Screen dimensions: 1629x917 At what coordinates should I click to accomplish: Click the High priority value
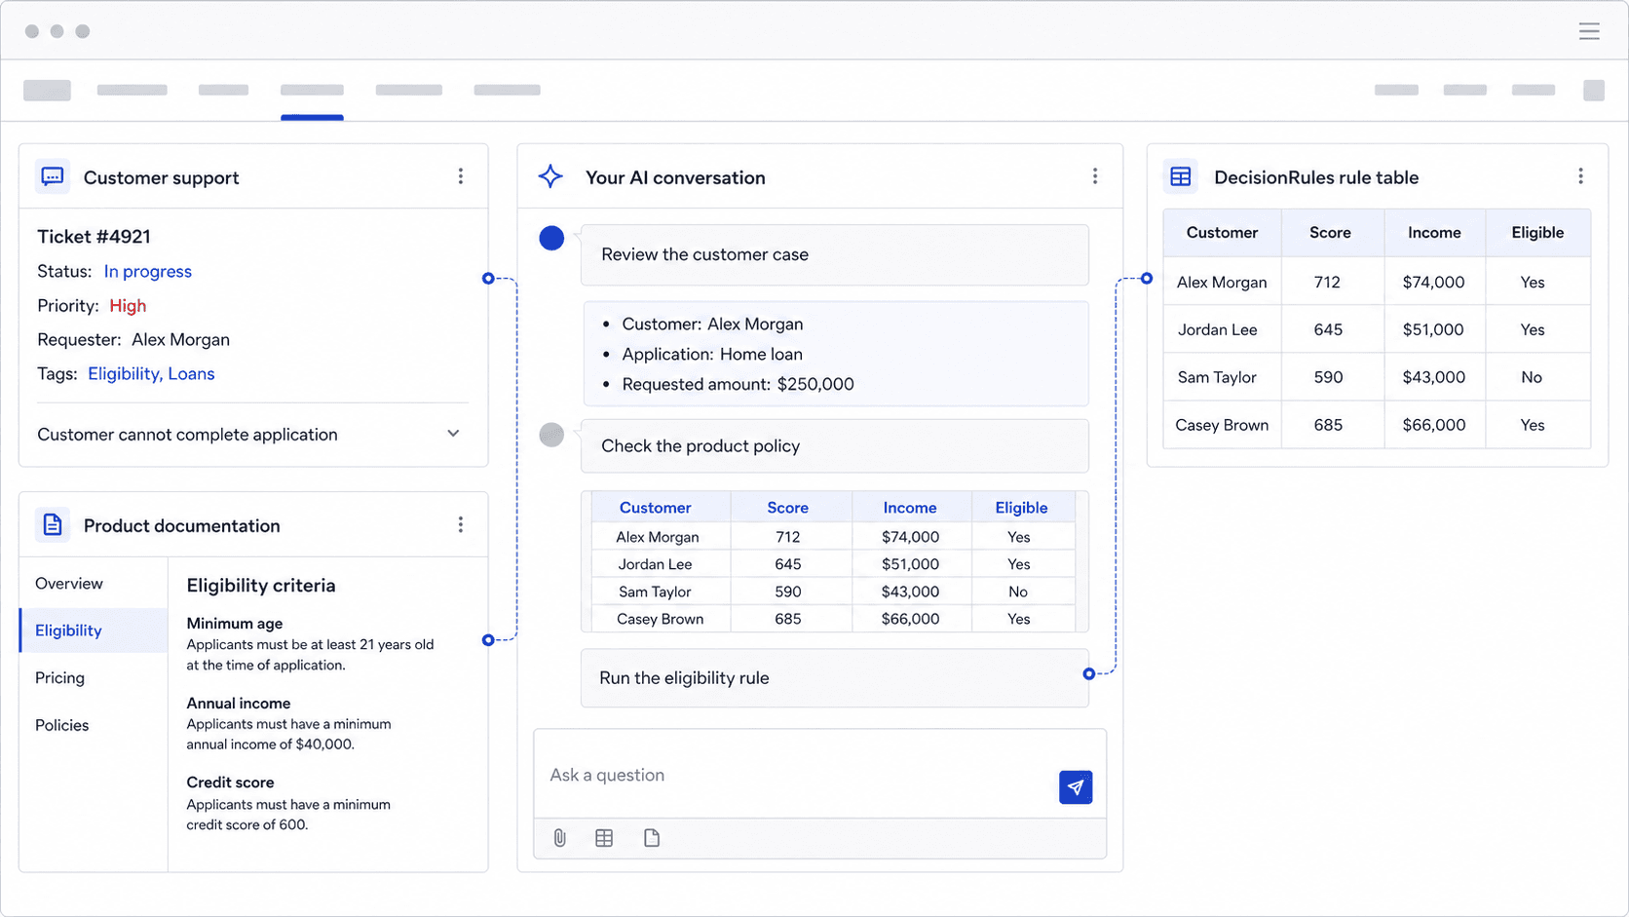click(x=128, y=306)
